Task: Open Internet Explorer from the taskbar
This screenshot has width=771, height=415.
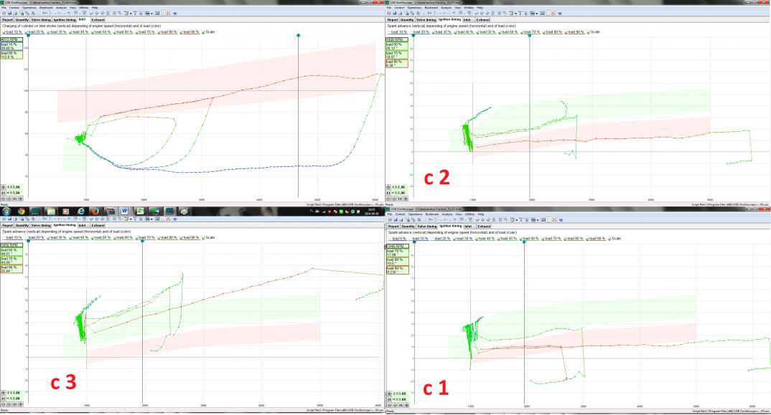Action: point(81,211)
